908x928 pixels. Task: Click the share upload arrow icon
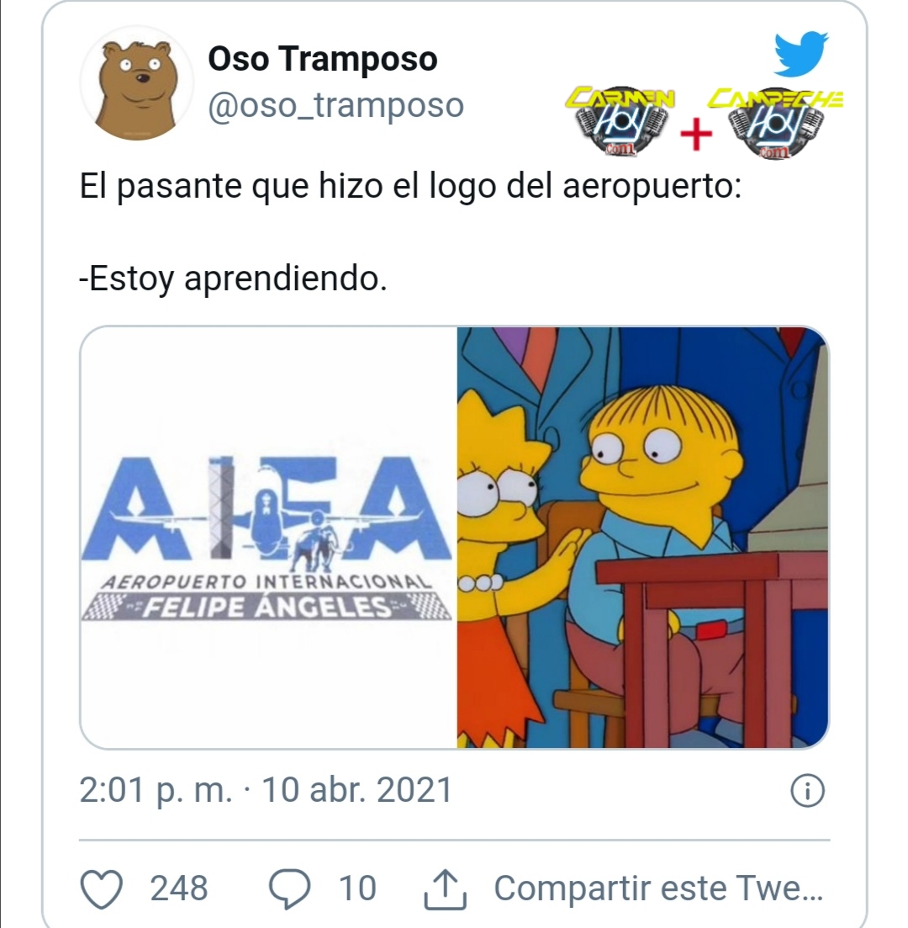[x=446, y=889]
